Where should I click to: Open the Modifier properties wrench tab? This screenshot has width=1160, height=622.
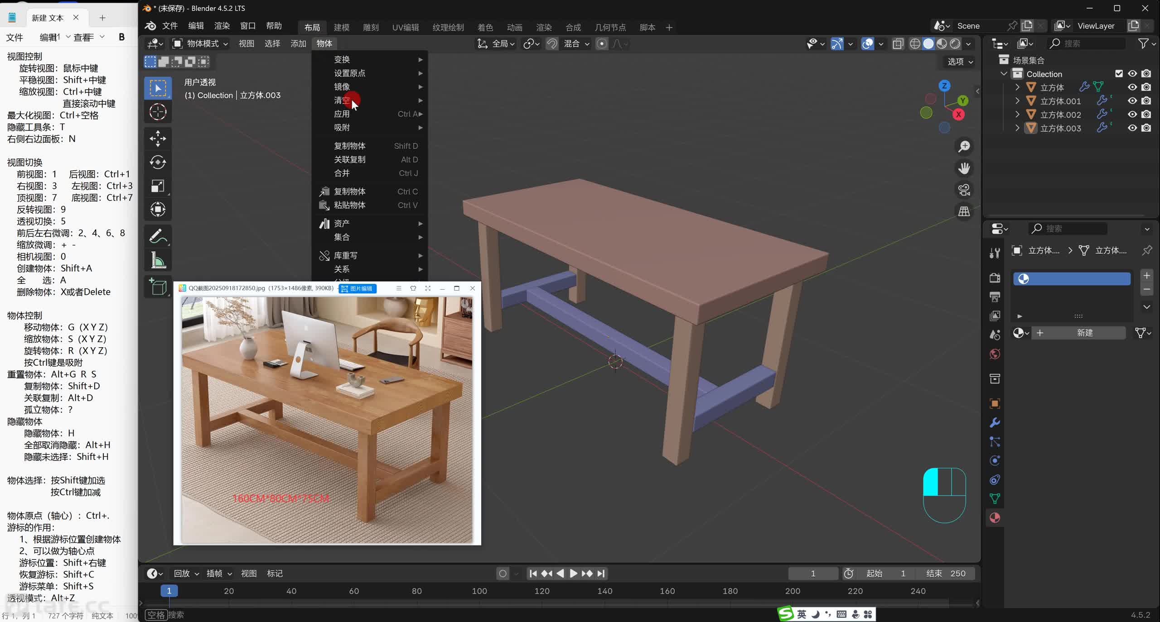994,423
